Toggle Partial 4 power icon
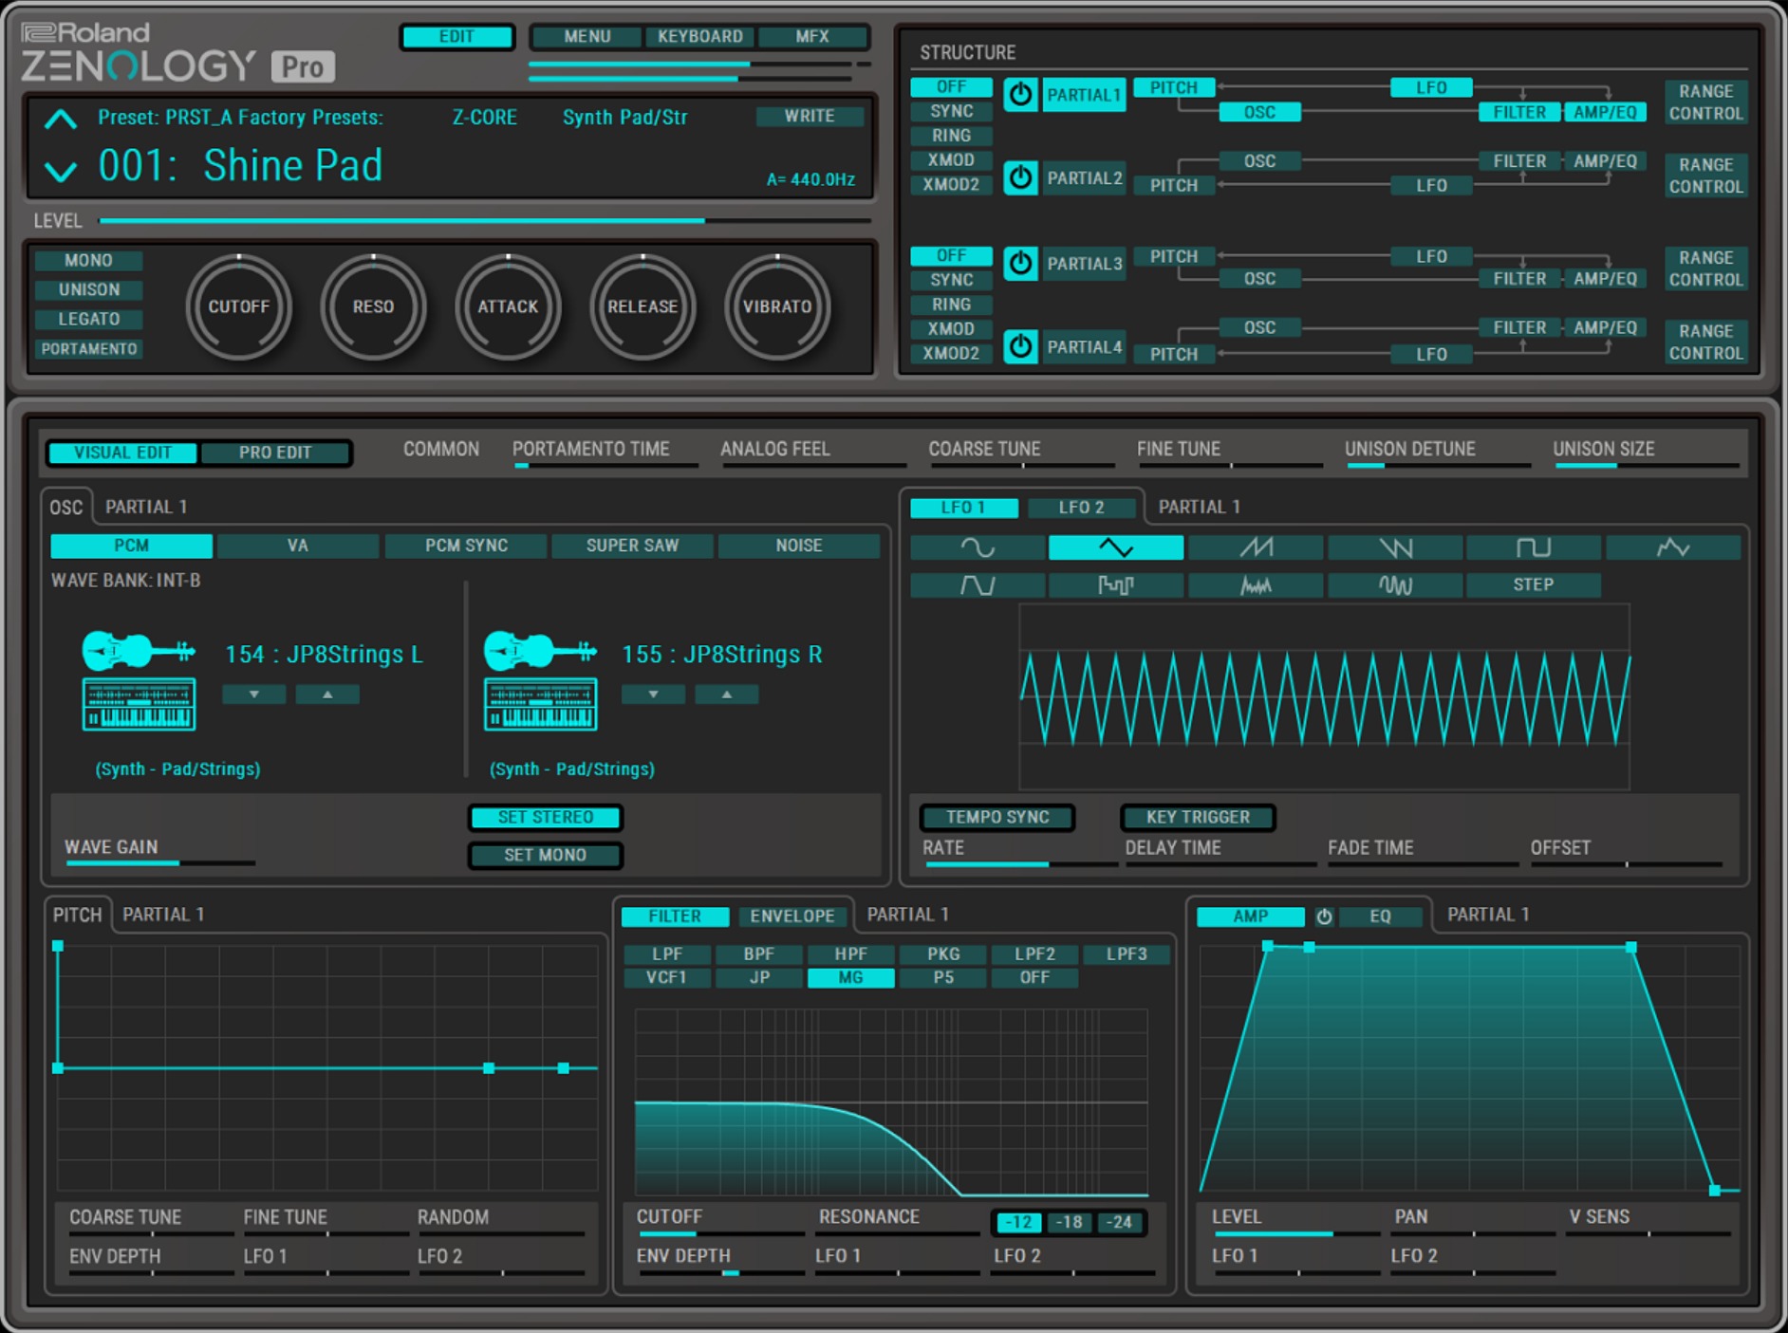 [1020, 346]
